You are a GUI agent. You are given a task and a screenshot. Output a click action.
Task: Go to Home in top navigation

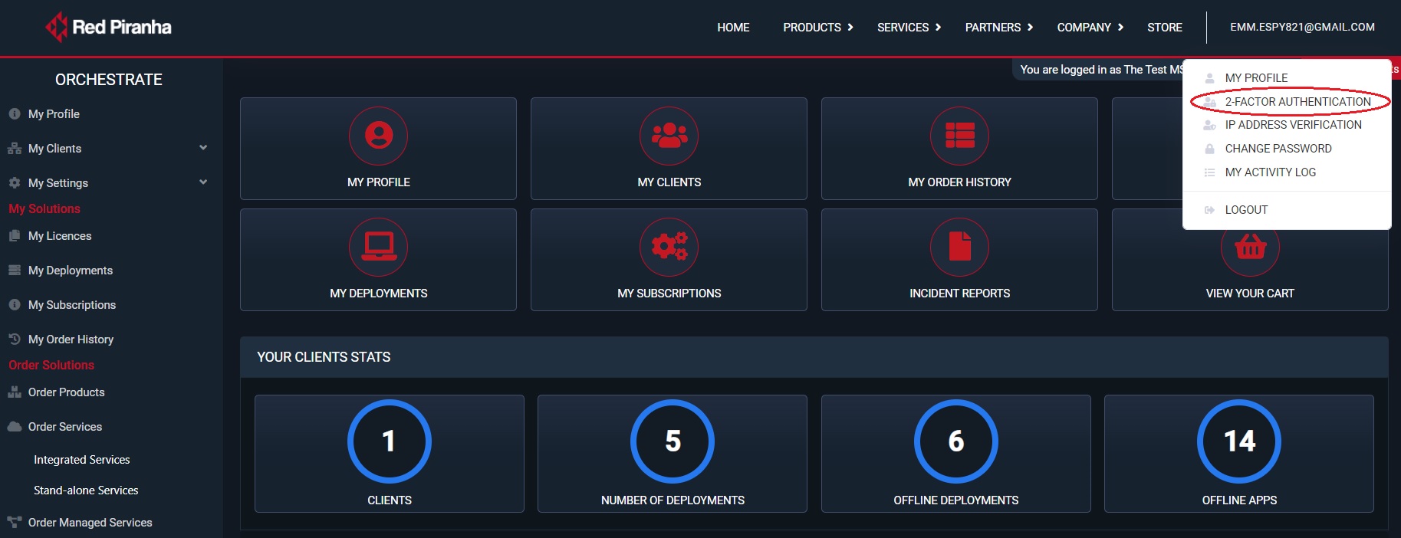click(733, 27)
